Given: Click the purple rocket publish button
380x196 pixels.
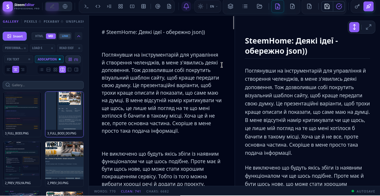Looking at the screenshot, I should pyautogui.click(x=368, y=6).
